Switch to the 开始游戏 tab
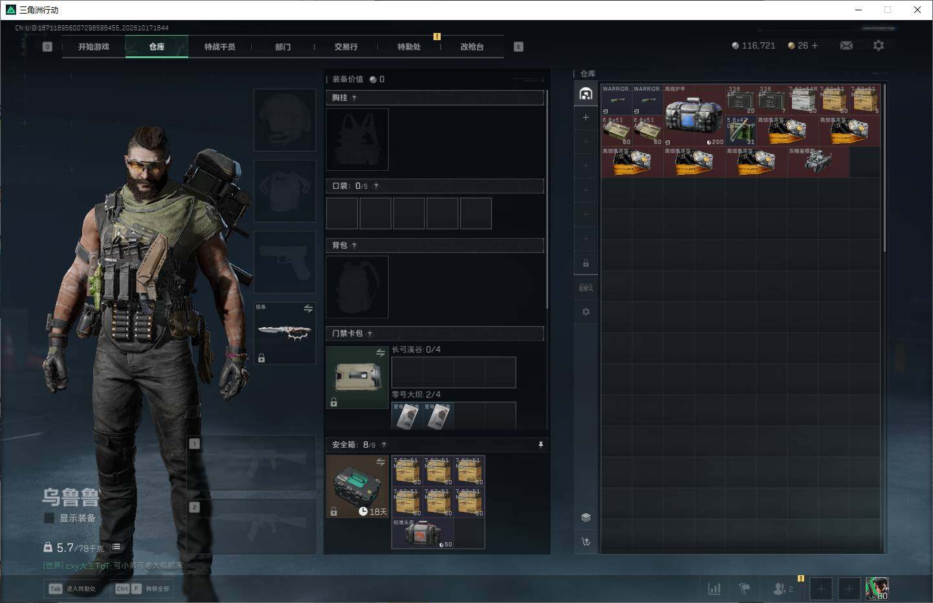This screenshot has height=603, width=933. click(x=94, y=47)
